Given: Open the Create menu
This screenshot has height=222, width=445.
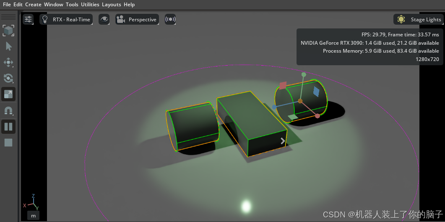Looking at the screenshot, I should coord(33,5).
